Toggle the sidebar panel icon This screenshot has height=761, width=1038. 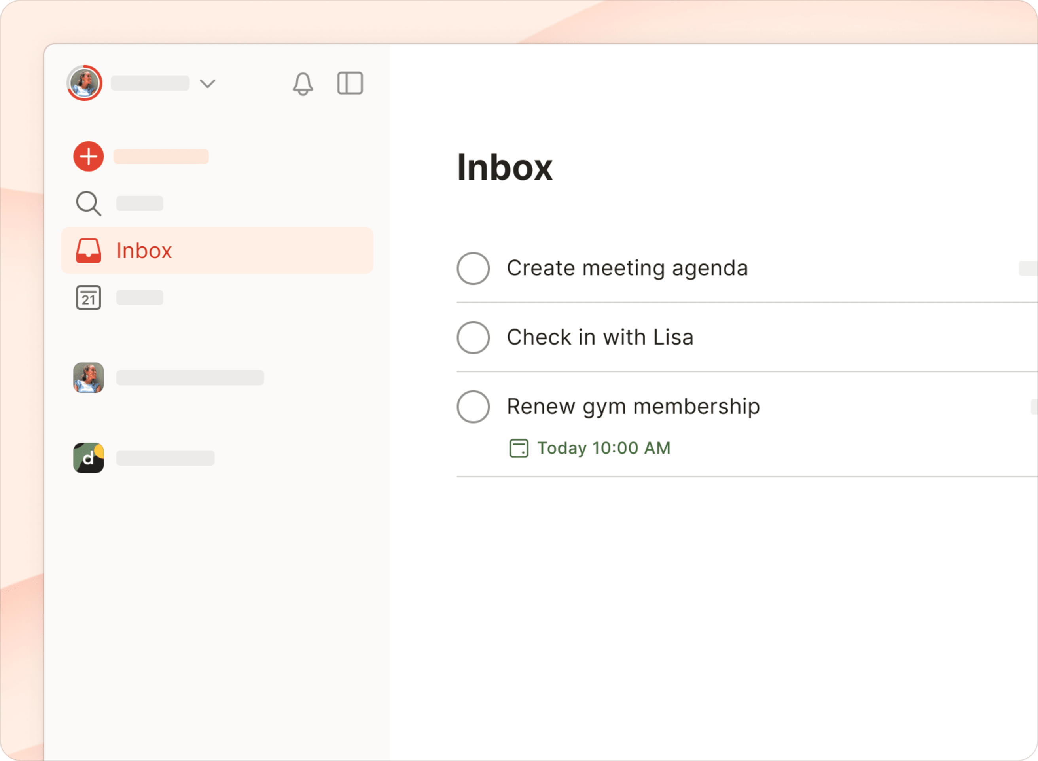click(350, 83)
